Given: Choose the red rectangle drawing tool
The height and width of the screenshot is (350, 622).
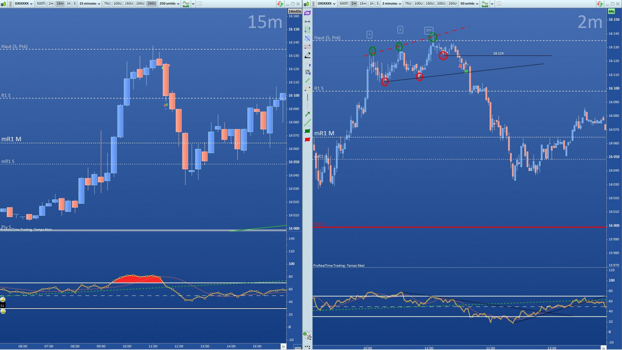Looking at the screenshot, I should coord(307,140).
